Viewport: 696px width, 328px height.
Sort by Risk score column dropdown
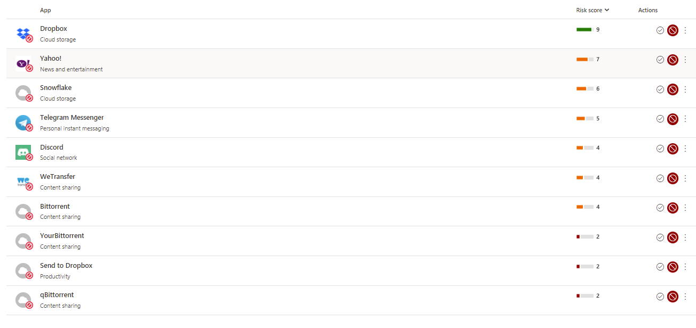point(592,10)
